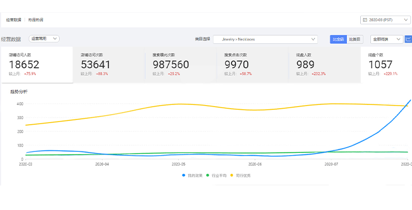Click the +229.1% change value
This screenshot has width=412, height=210.
391,74
